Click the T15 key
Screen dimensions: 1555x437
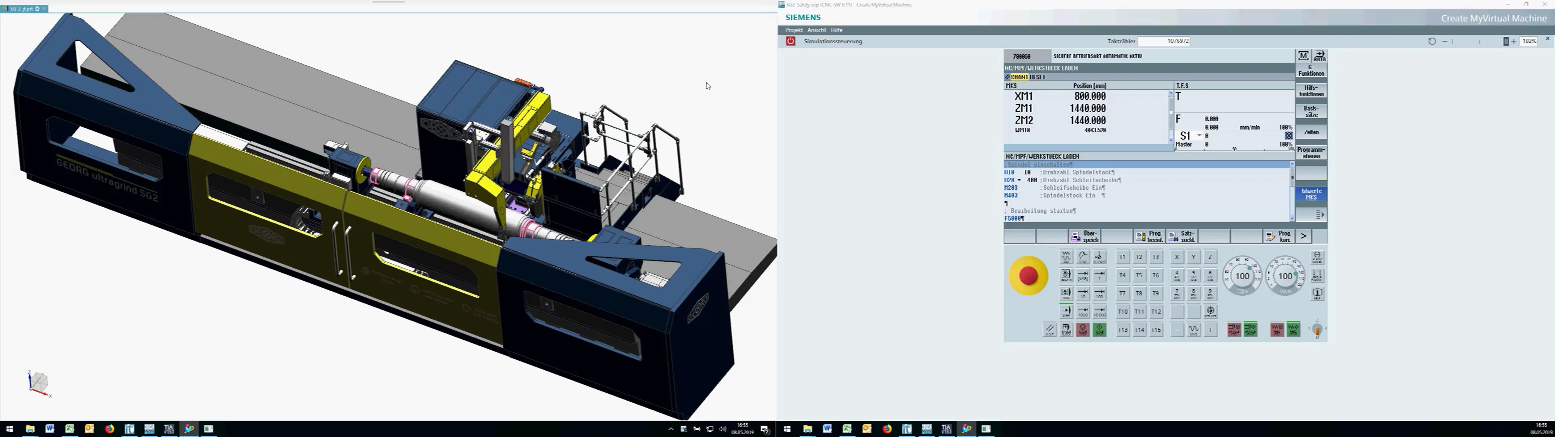pos(1156,330)
